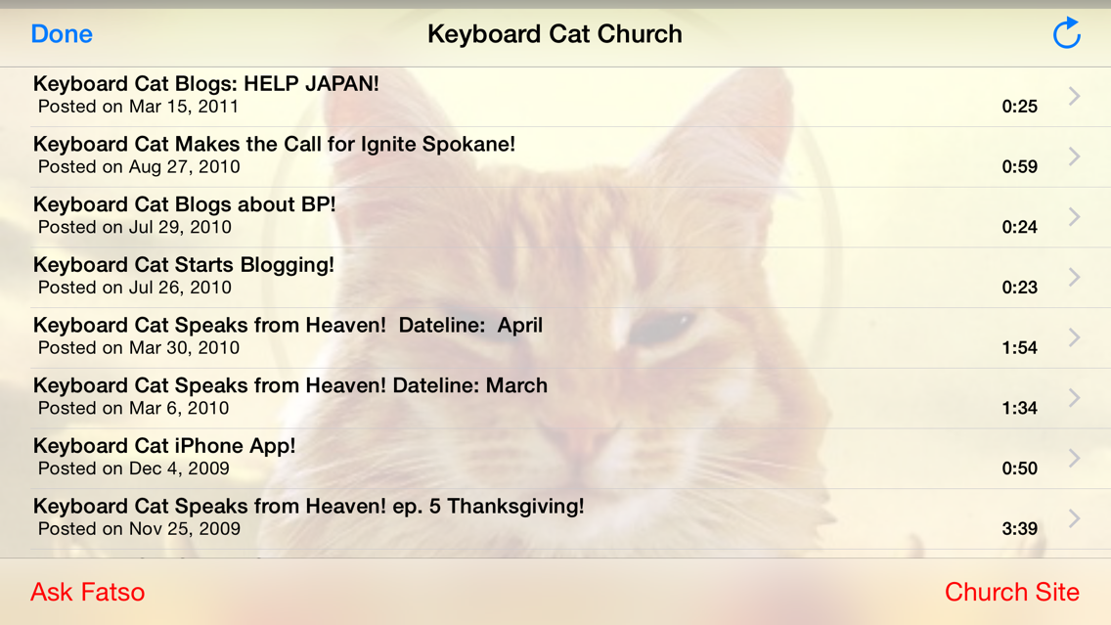Select Speaks from Heaven Dateline: April
Viewport: 1111px width, 625px height.
tap(555, 337)
